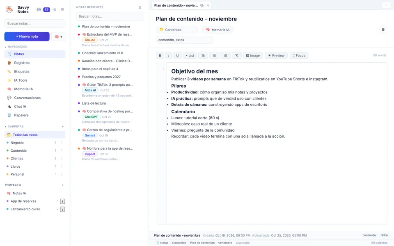Open options for Personal folder
Image resolution: width=394 pixels, height=246 pixels.
tap(61, 175)
